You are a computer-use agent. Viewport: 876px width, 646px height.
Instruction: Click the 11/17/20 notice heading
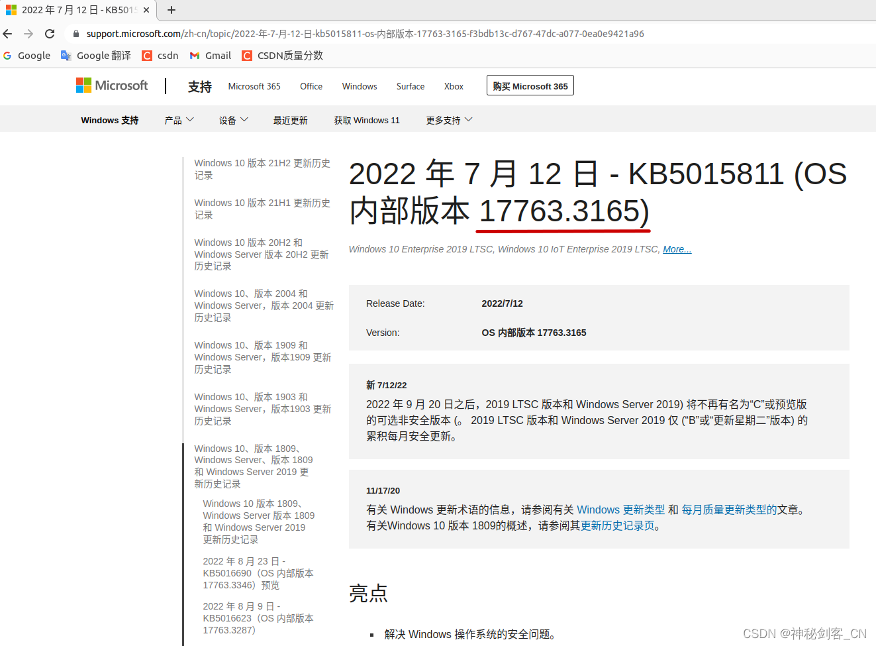(383, 490)
